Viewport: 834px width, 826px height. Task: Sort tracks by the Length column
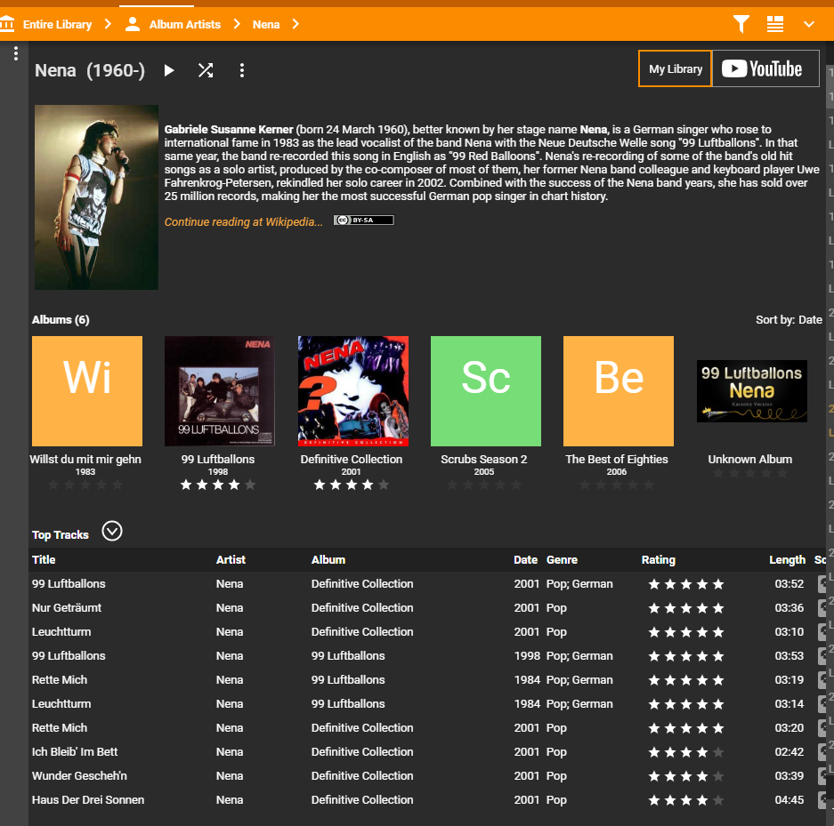pyautogui.click(x=787, y=560)
